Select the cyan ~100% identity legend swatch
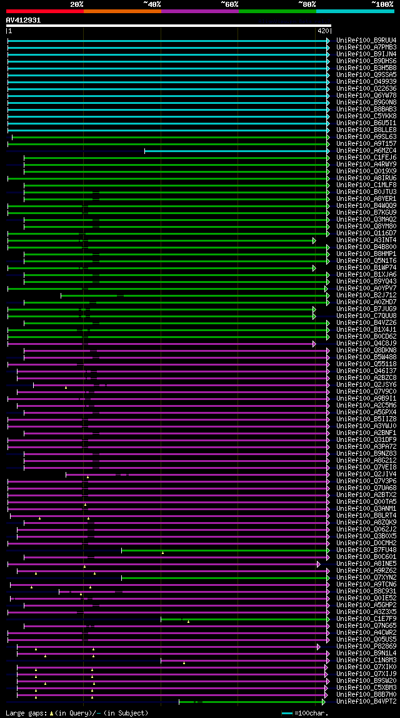This screenshot has height=718, width=400. click(x=355, y=11)
